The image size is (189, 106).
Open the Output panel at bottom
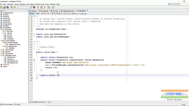point(17,105)
